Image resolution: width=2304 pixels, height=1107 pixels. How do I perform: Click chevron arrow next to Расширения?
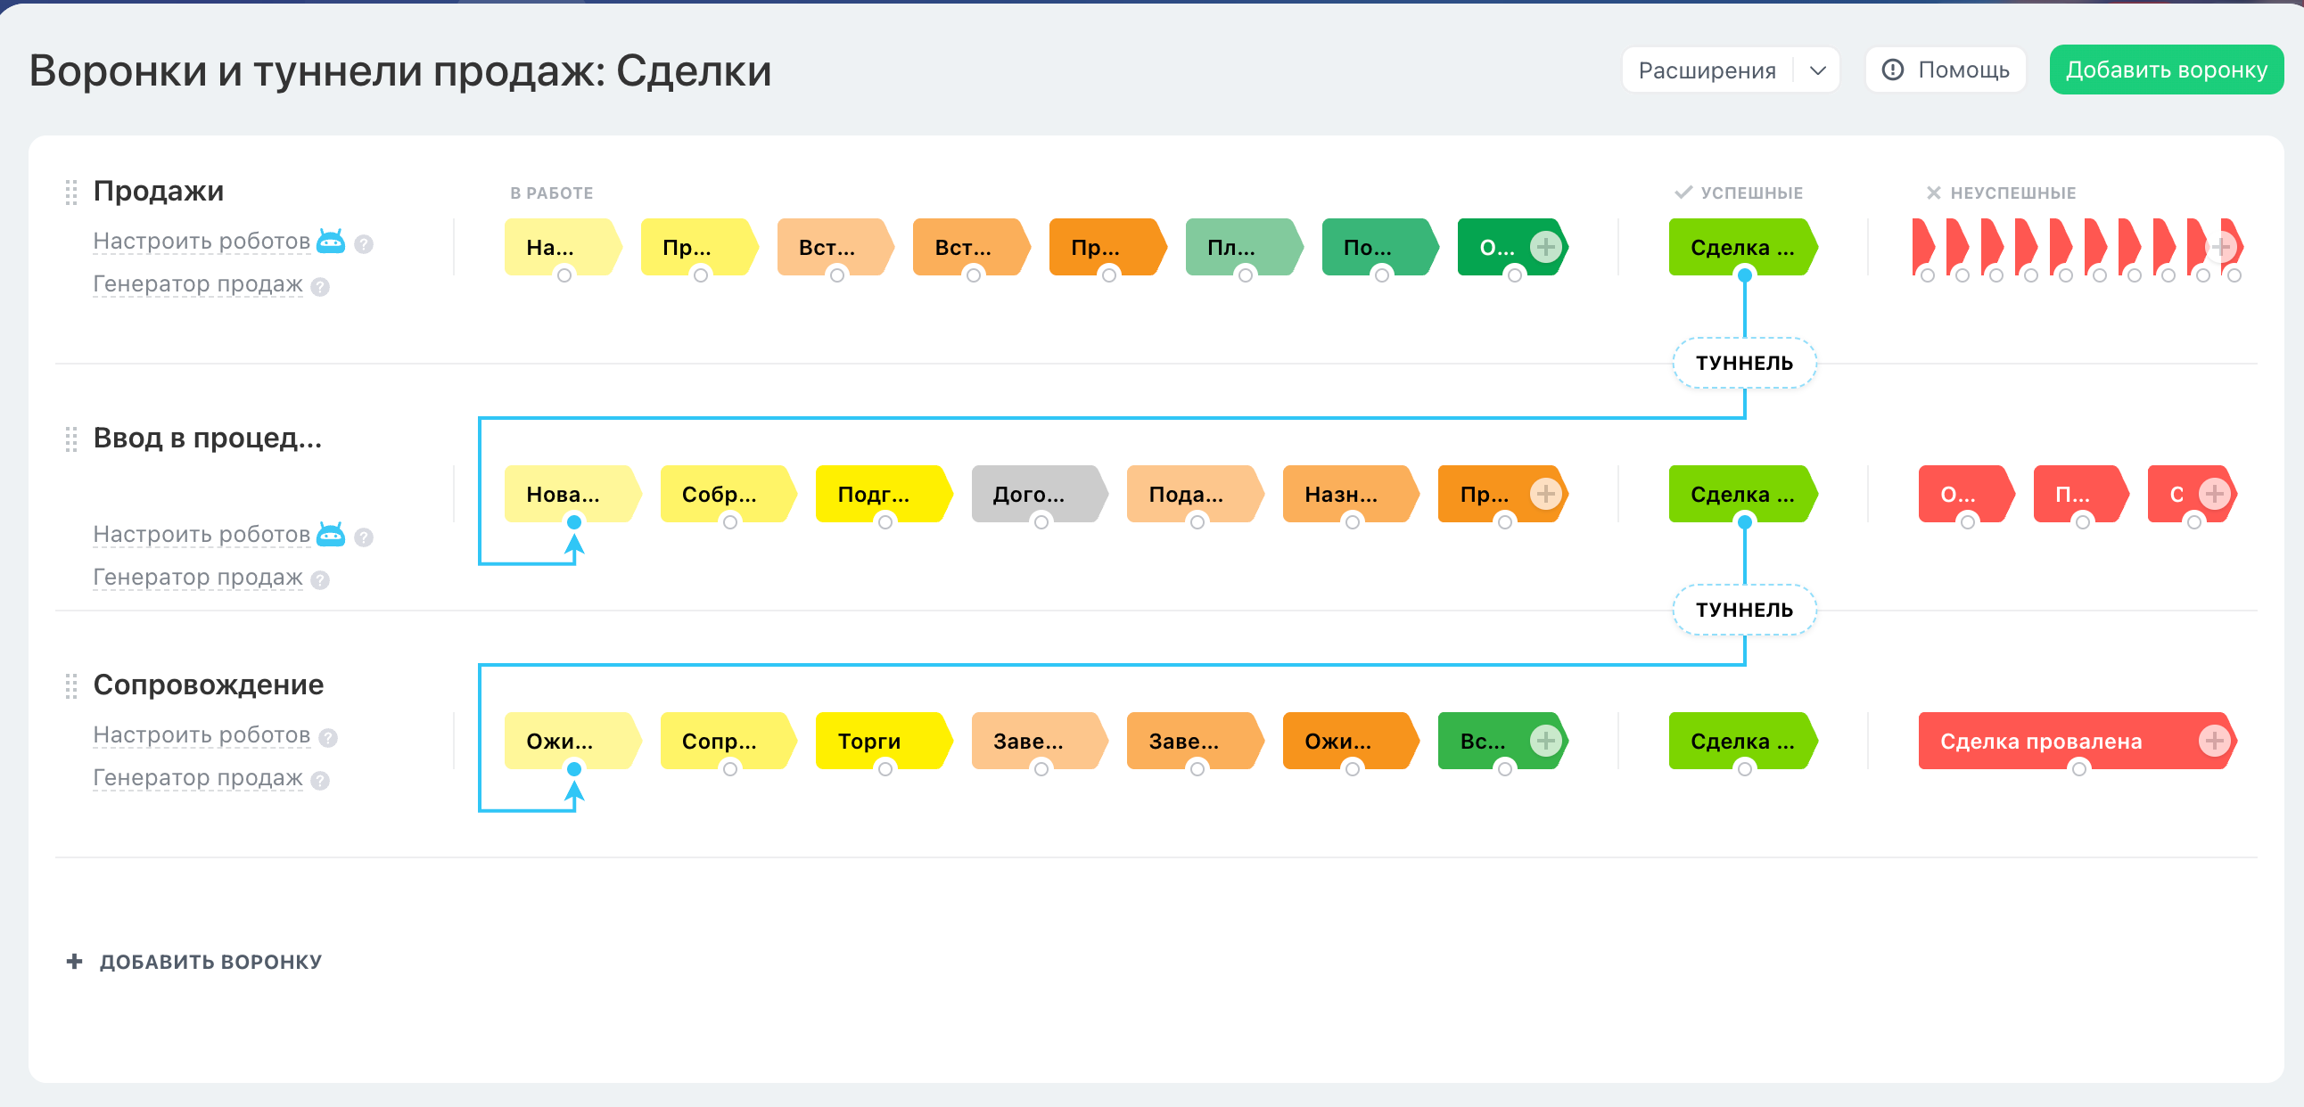1816,70
